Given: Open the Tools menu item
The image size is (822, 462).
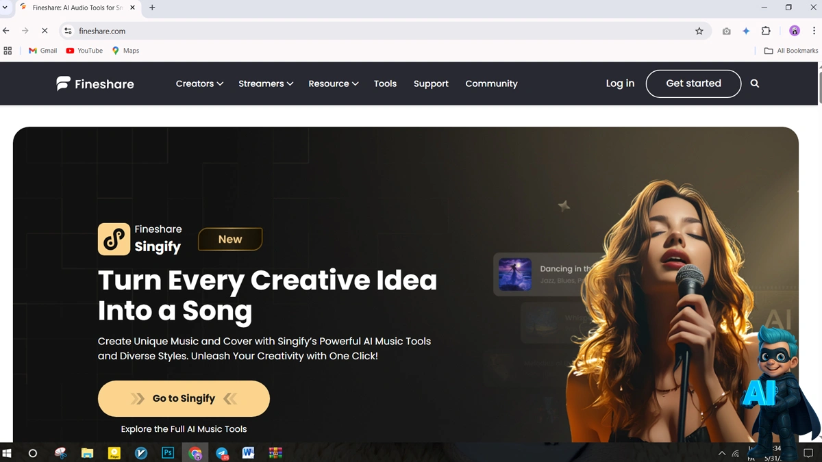Looking at the screenshot, I should [x=385, y=84].
